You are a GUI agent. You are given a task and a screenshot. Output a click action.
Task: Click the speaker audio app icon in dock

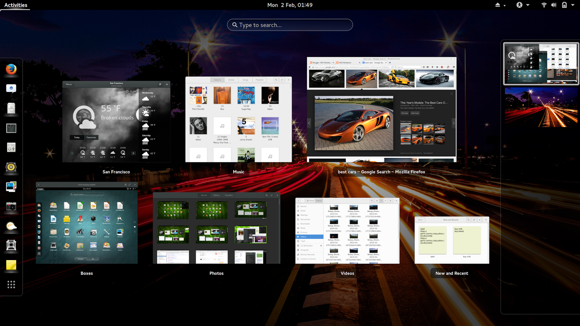click(x=11, y=168)
